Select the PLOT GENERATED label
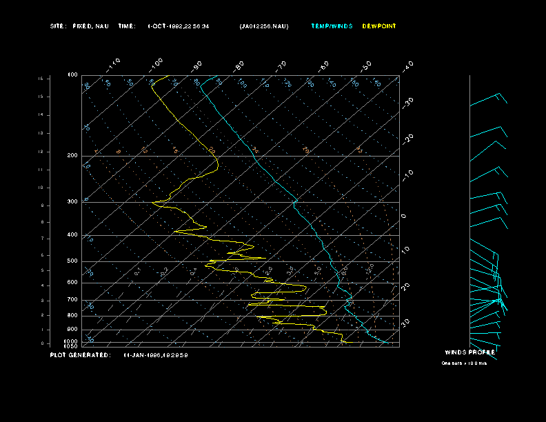This screenshot has height=422, width=546. [80, 355]
